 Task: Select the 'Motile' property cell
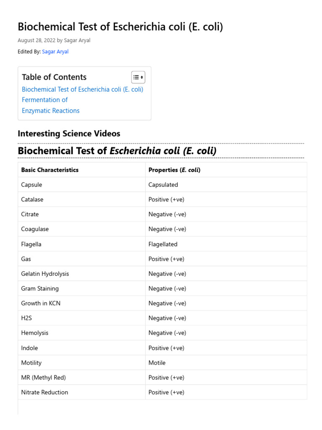157,363
